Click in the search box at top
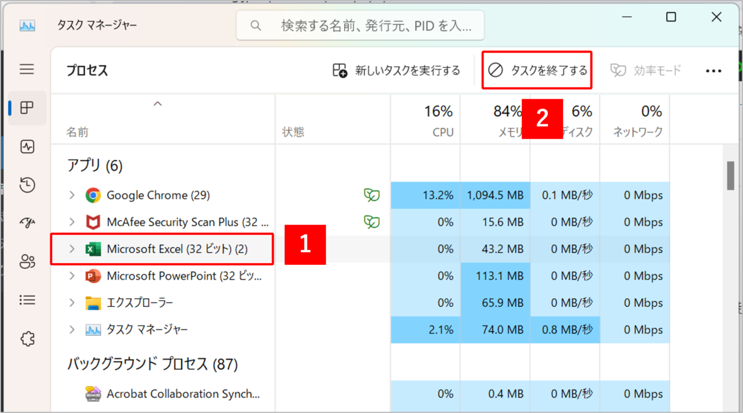743x413 pixels. pyautogui.click(x=360, y=26)
